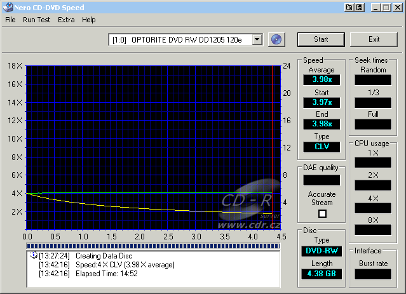Click the CPU usage 1X field
The width and height of the screenshot is (406, 294).
(373, 163)
